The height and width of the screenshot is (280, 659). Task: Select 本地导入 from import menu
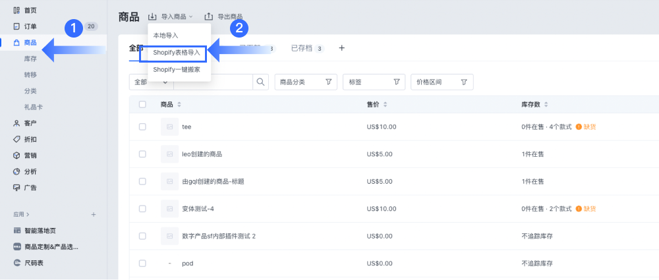point(166,35)
